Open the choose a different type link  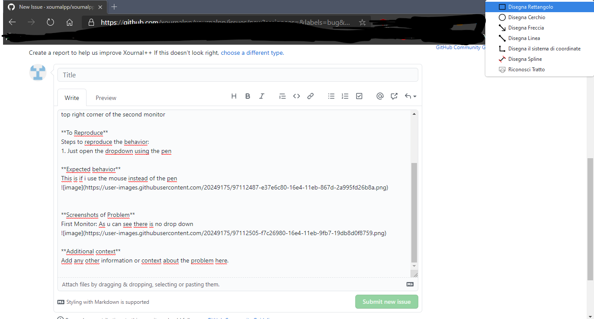tap(251, 53)
